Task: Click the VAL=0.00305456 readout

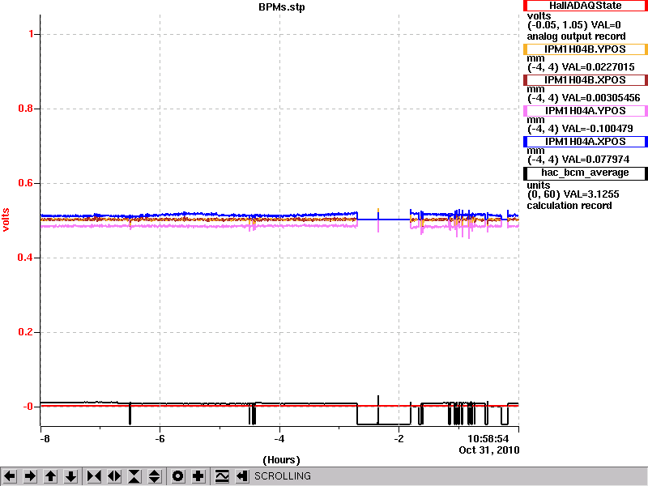Action: (601, 98)
